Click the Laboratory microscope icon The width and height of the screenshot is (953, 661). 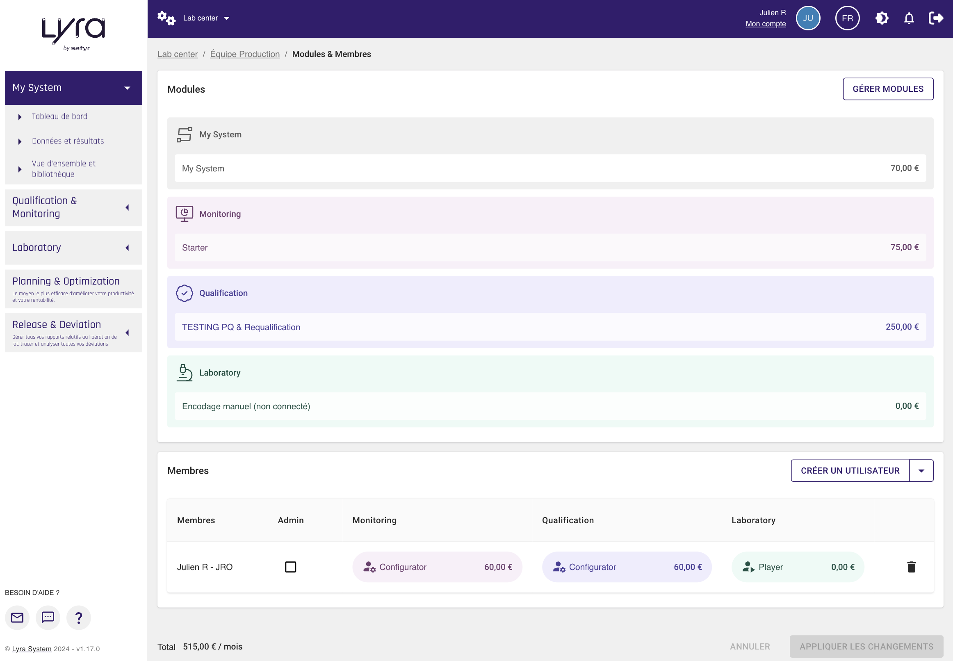(184, 373)
